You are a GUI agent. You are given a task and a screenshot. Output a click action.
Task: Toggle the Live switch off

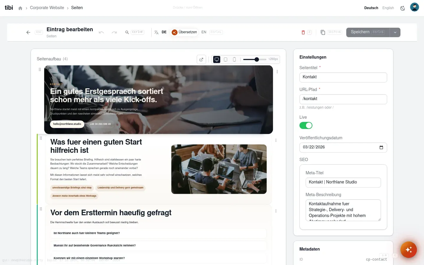click(x=306, y=125)
